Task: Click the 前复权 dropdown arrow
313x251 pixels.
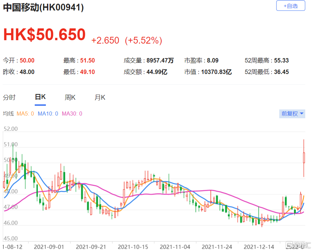Action: click(x=302, y=114)
